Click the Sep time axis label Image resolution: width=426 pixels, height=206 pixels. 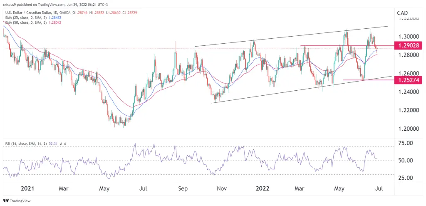point(183,189)
